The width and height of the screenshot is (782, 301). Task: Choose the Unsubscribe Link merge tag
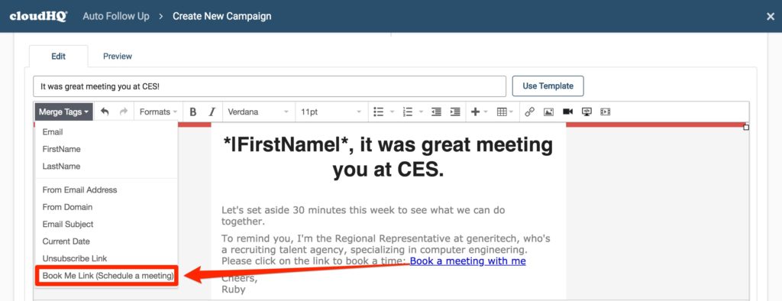tap(75, 258)
